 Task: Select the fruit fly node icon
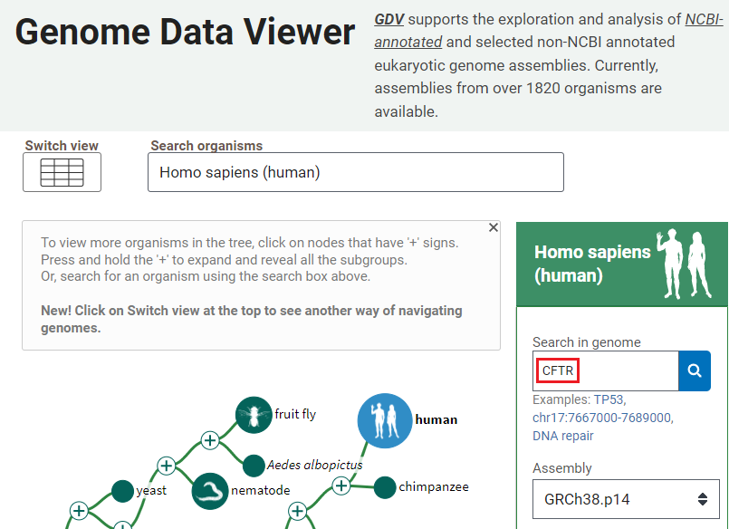(254, 415)
